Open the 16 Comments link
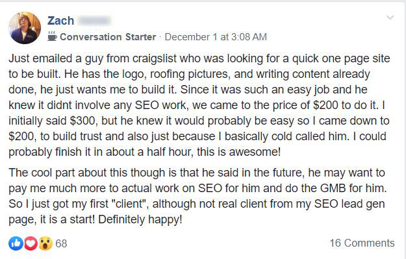 [x=362, y=243]
